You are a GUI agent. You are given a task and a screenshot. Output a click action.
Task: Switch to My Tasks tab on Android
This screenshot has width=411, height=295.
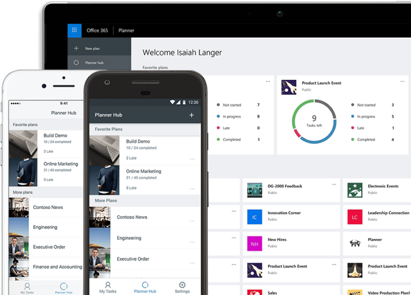pyautogui.click(x=108, y=288)
